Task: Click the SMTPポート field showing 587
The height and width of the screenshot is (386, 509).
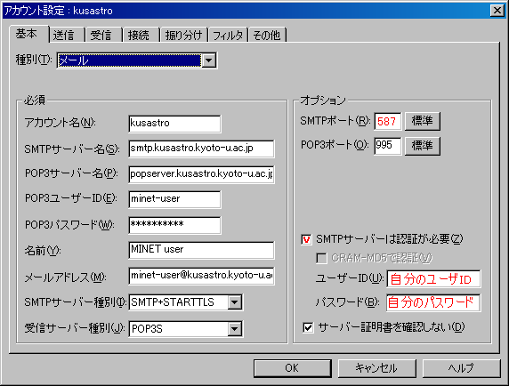Action: (388, 121)
